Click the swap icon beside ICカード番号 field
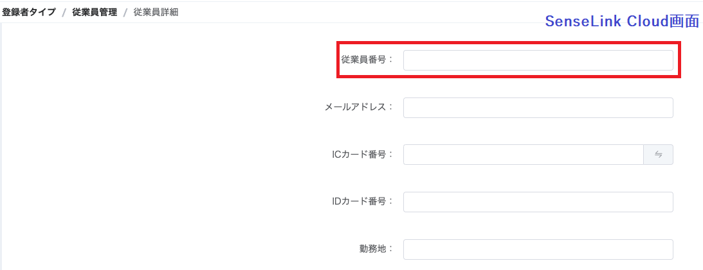 point(658,155)
